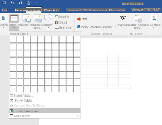
Task: Open the Layout ribbon tab
Action: tap(74, 10)
